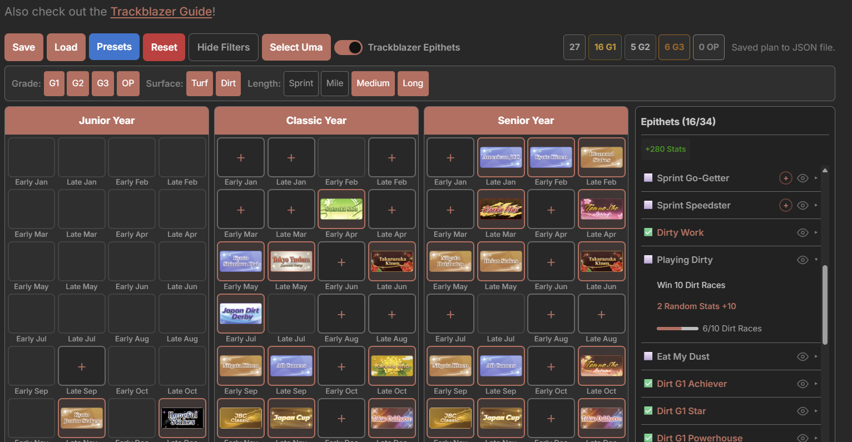Expand the Dirty Work epithet details

click(x=816, y=232)
